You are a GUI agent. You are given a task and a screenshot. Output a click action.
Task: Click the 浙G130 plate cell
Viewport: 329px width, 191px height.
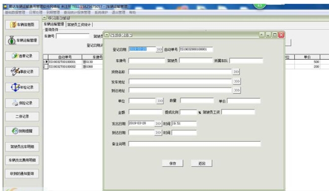[x=92, y=62]
